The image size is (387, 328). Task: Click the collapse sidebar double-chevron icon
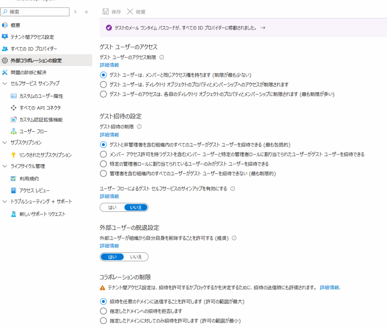tap(86, 12)
